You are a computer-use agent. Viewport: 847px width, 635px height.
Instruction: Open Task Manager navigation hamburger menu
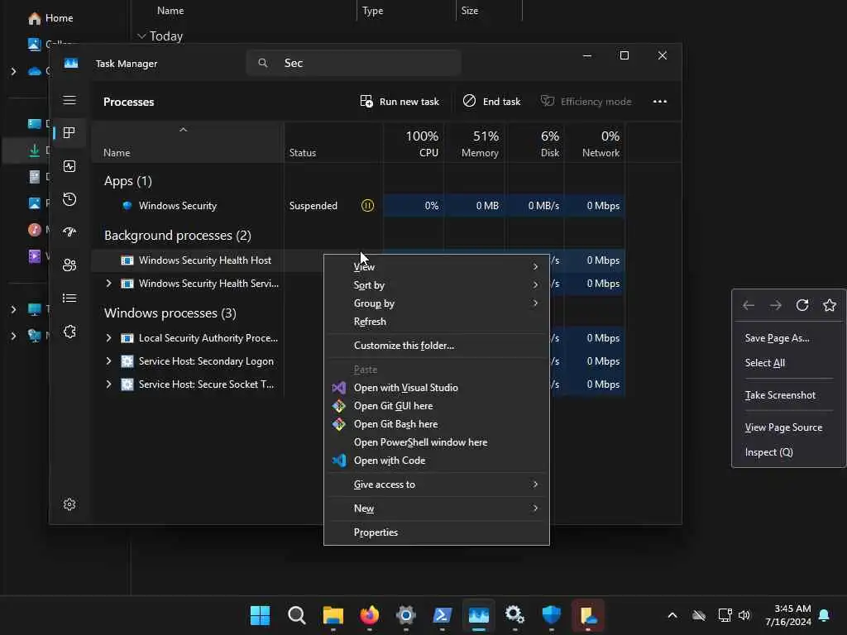point(69,100)
